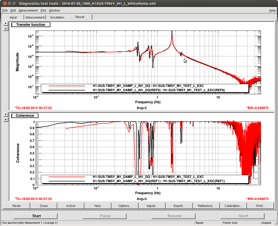Click the Abort button
This screenshot has width=278, height=226.
[242, 216]
